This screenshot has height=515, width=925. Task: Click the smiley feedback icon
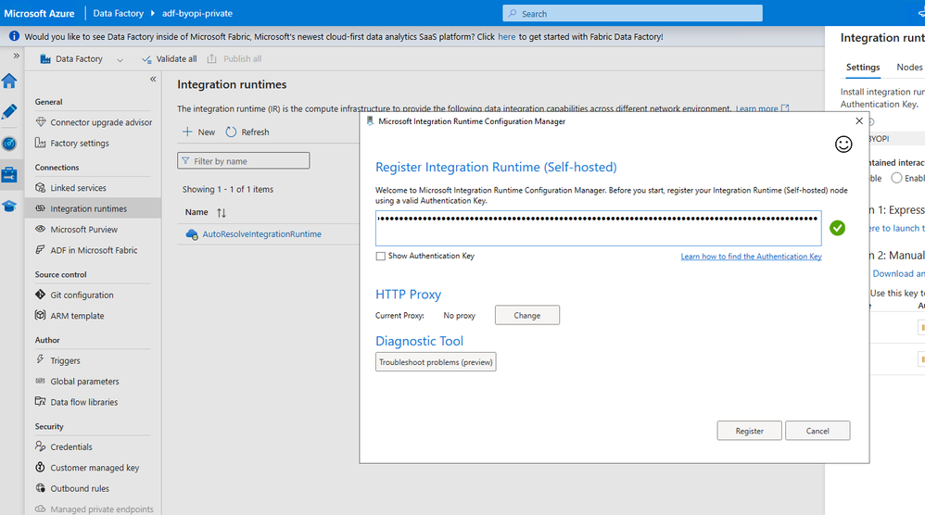click(x=843, y=144)
